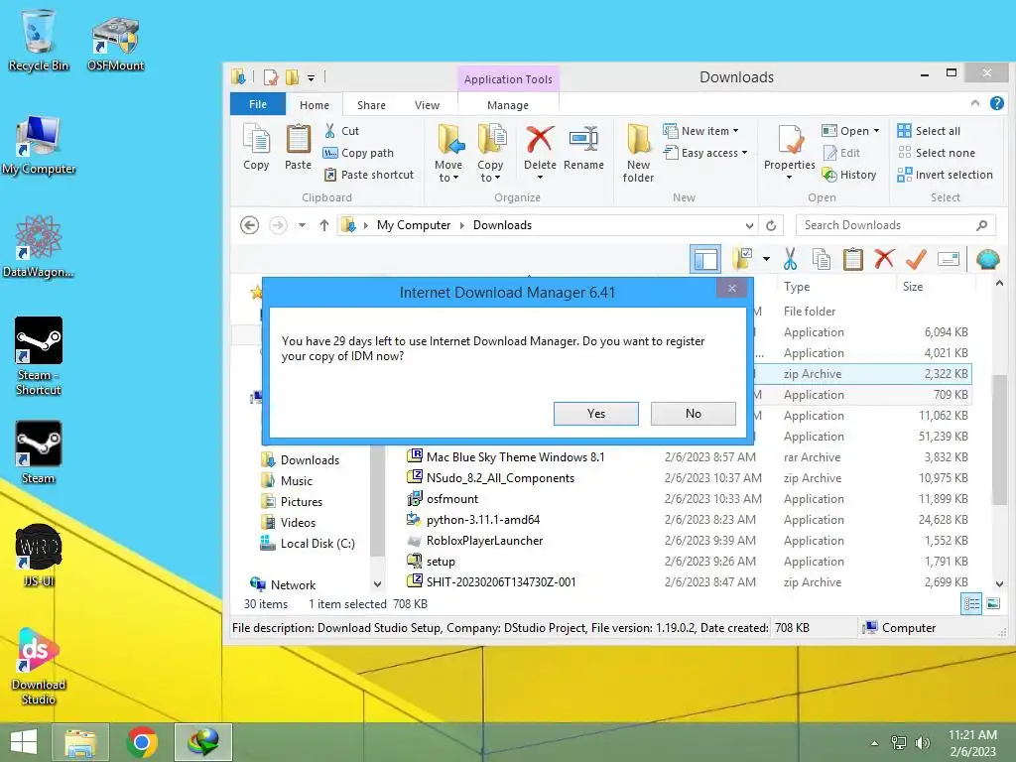Click the Back navigation arrow
1016x762 pixels.
point(249,225)
